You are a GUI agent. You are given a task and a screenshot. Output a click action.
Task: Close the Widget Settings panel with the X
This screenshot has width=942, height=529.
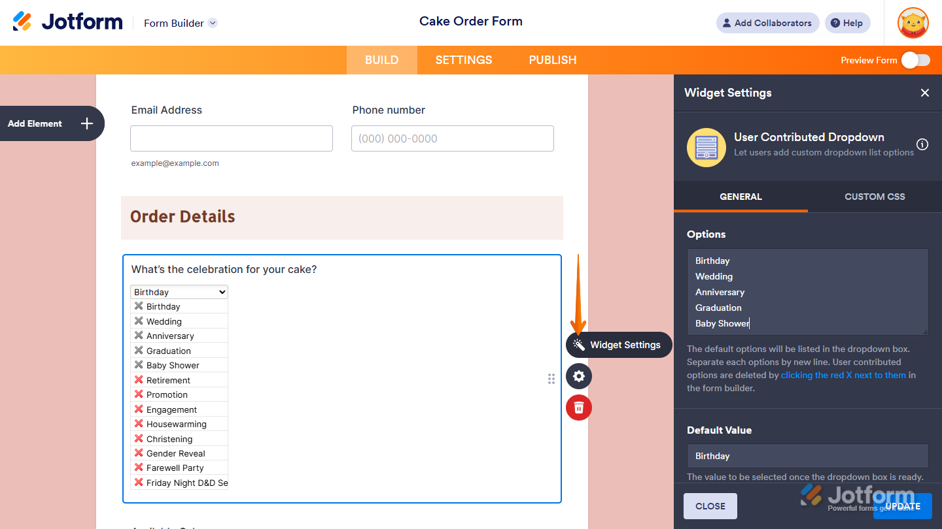tap(924, 93)
